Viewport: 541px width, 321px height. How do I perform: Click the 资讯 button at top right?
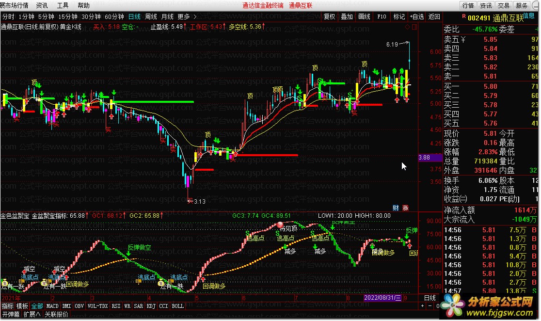coord(486,5)
